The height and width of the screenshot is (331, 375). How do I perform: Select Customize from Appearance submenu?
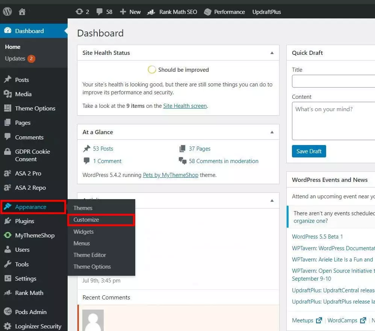86,220
